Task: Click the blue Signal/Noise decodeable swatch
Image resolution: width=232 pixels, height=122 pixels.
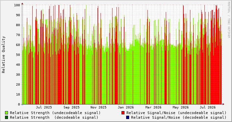Action: coord(128,117)
